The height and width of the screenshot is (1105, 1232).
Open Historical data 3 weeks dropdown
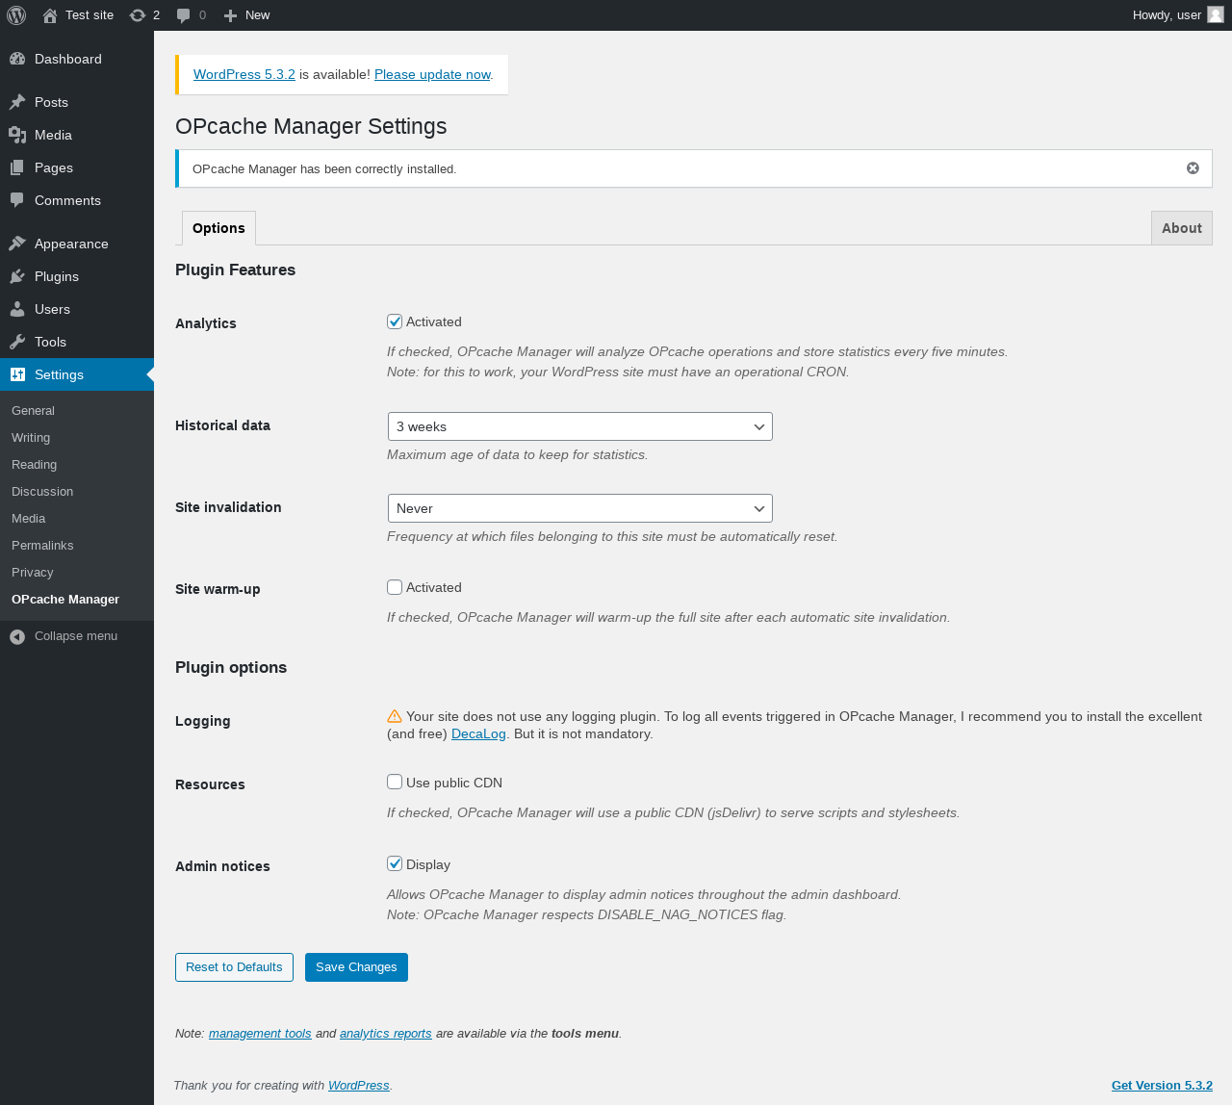pyautogui.click(x=580, y=426)
